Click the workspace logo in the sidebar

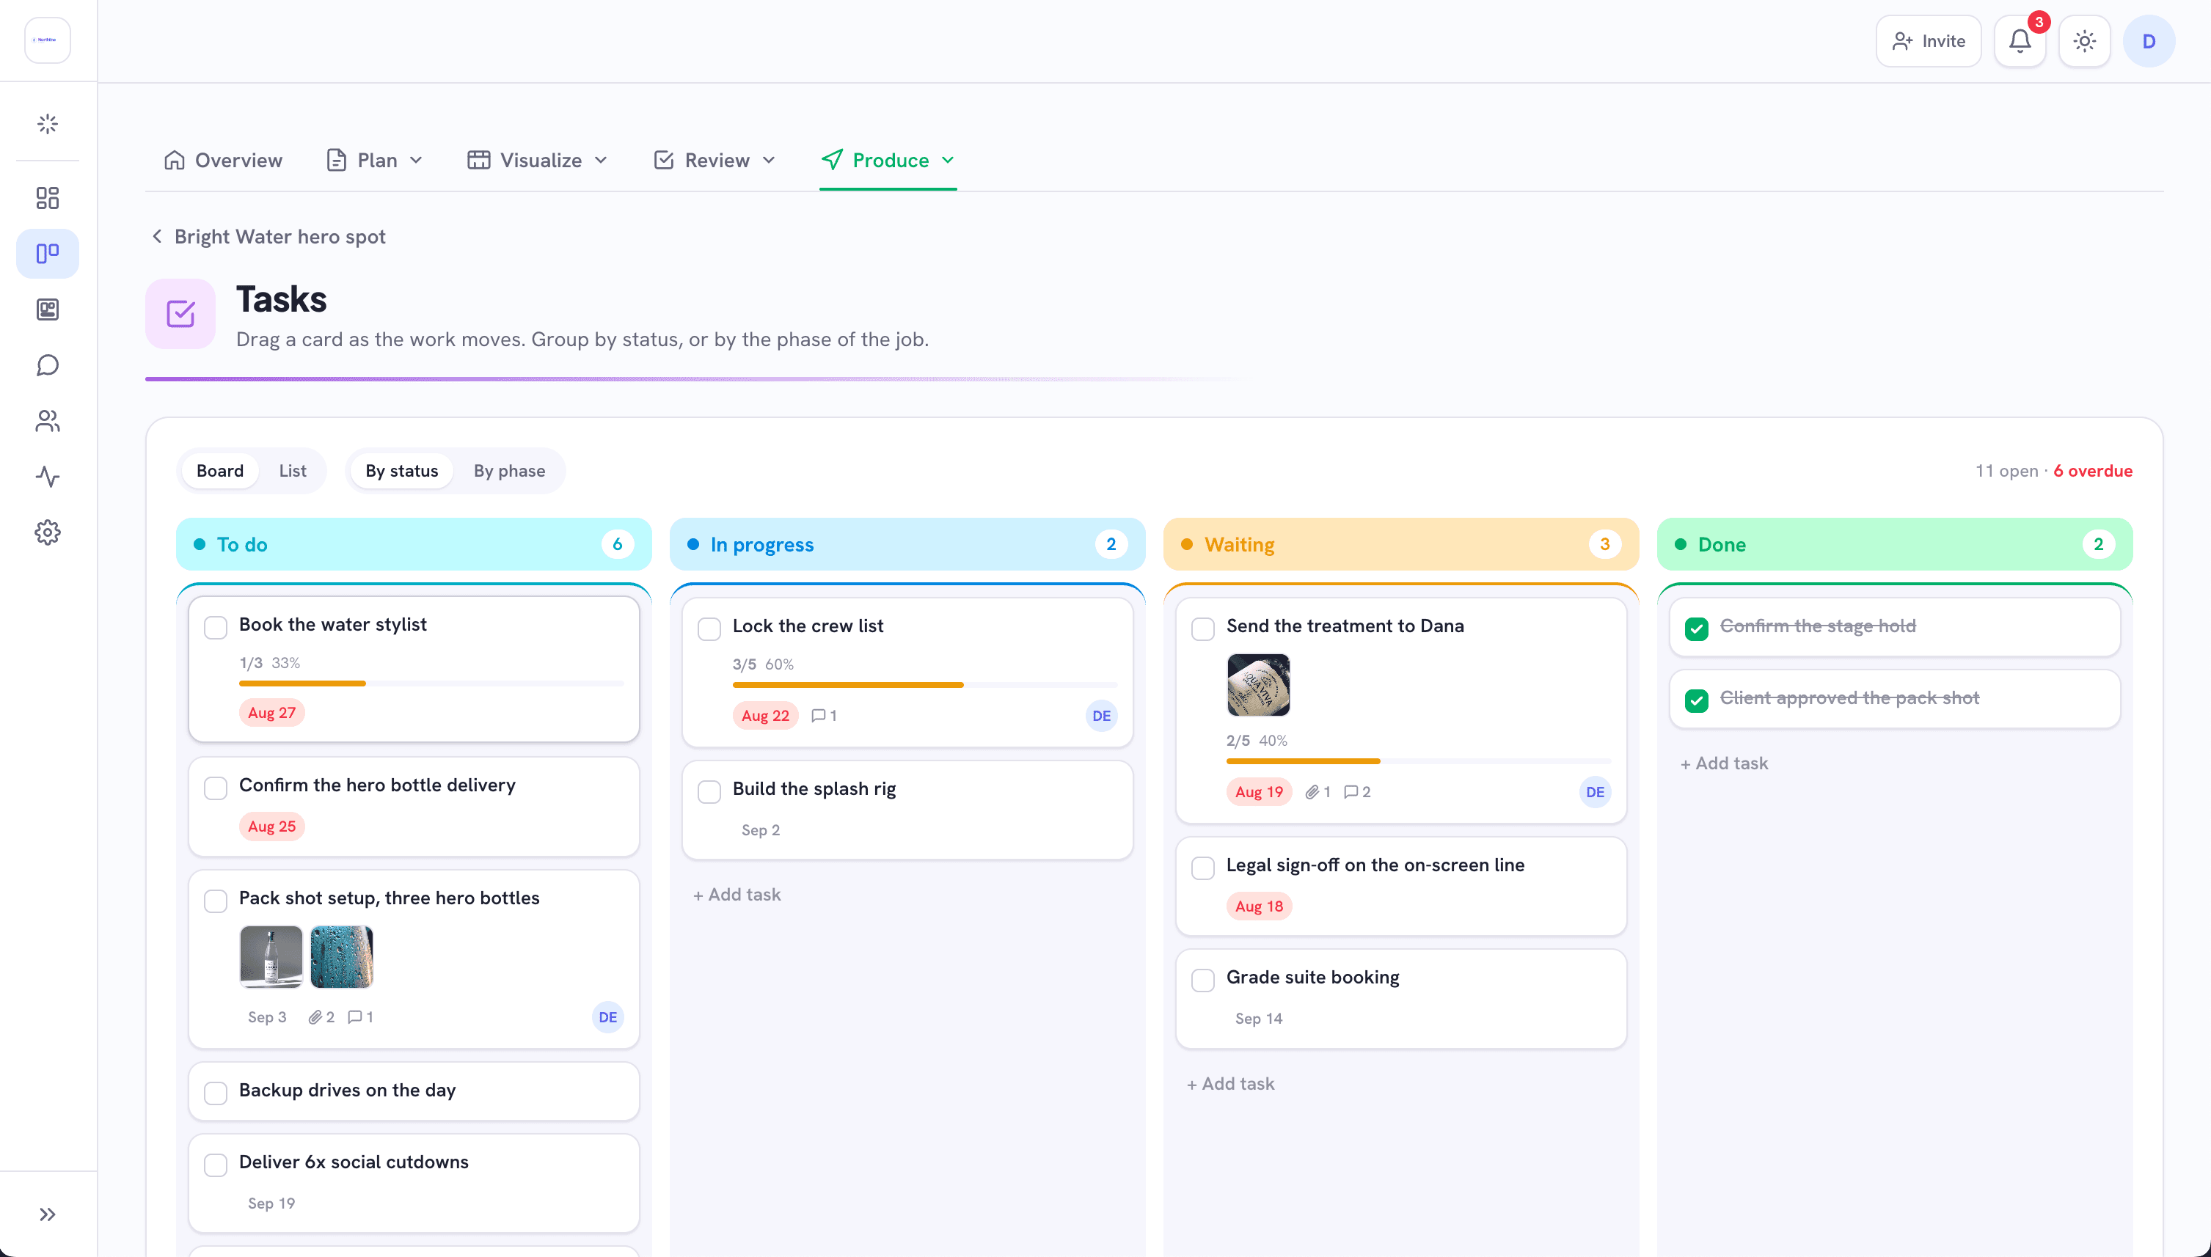pyautogui.click(x=48, y=40)
